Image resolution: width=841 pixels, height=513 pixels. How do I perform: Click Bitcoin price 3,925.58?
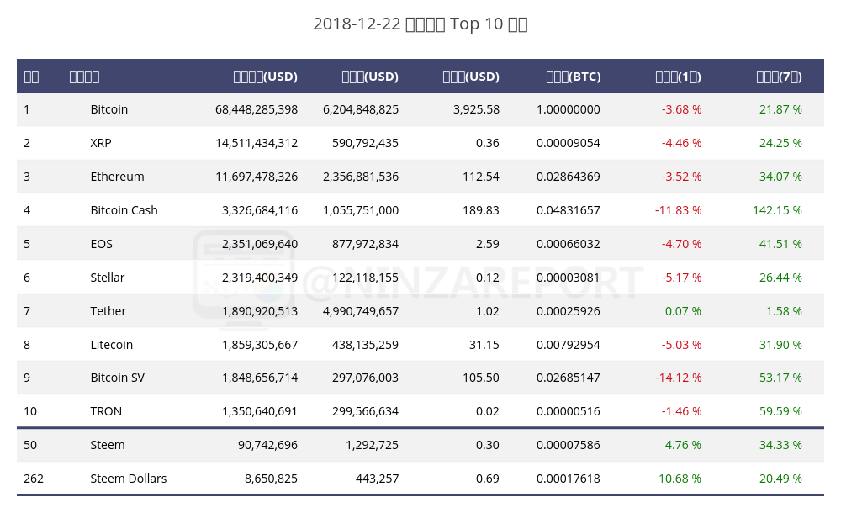click(476, 109)
